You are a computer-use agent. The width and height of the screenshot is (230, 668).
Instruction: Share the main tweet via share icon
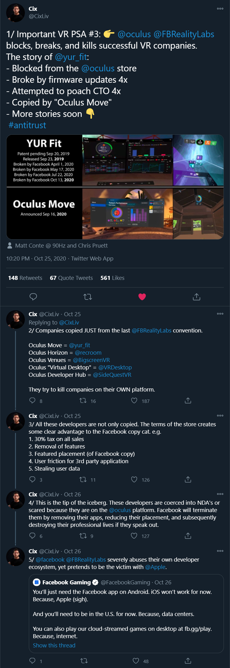coord(197,297)
